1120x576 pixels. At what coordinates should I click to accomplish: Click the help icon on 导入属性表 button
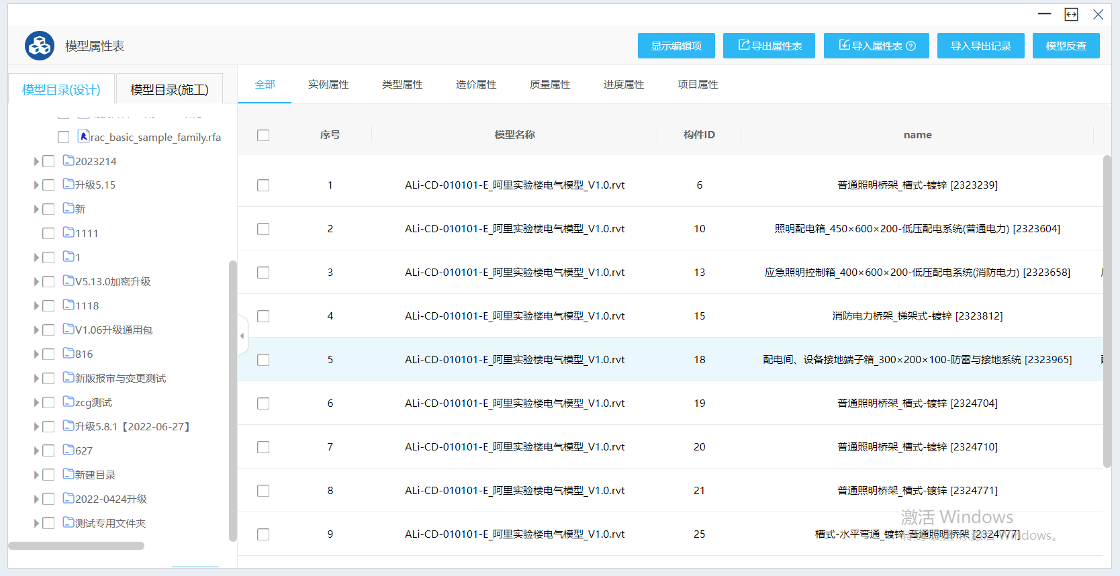(911, 46)
